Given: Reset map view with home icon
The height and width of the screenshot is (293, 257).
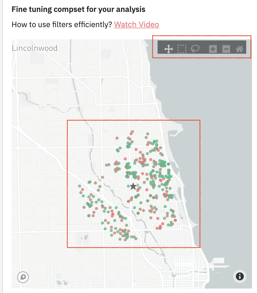Looking at the screenshot, I should coord(240,49).
